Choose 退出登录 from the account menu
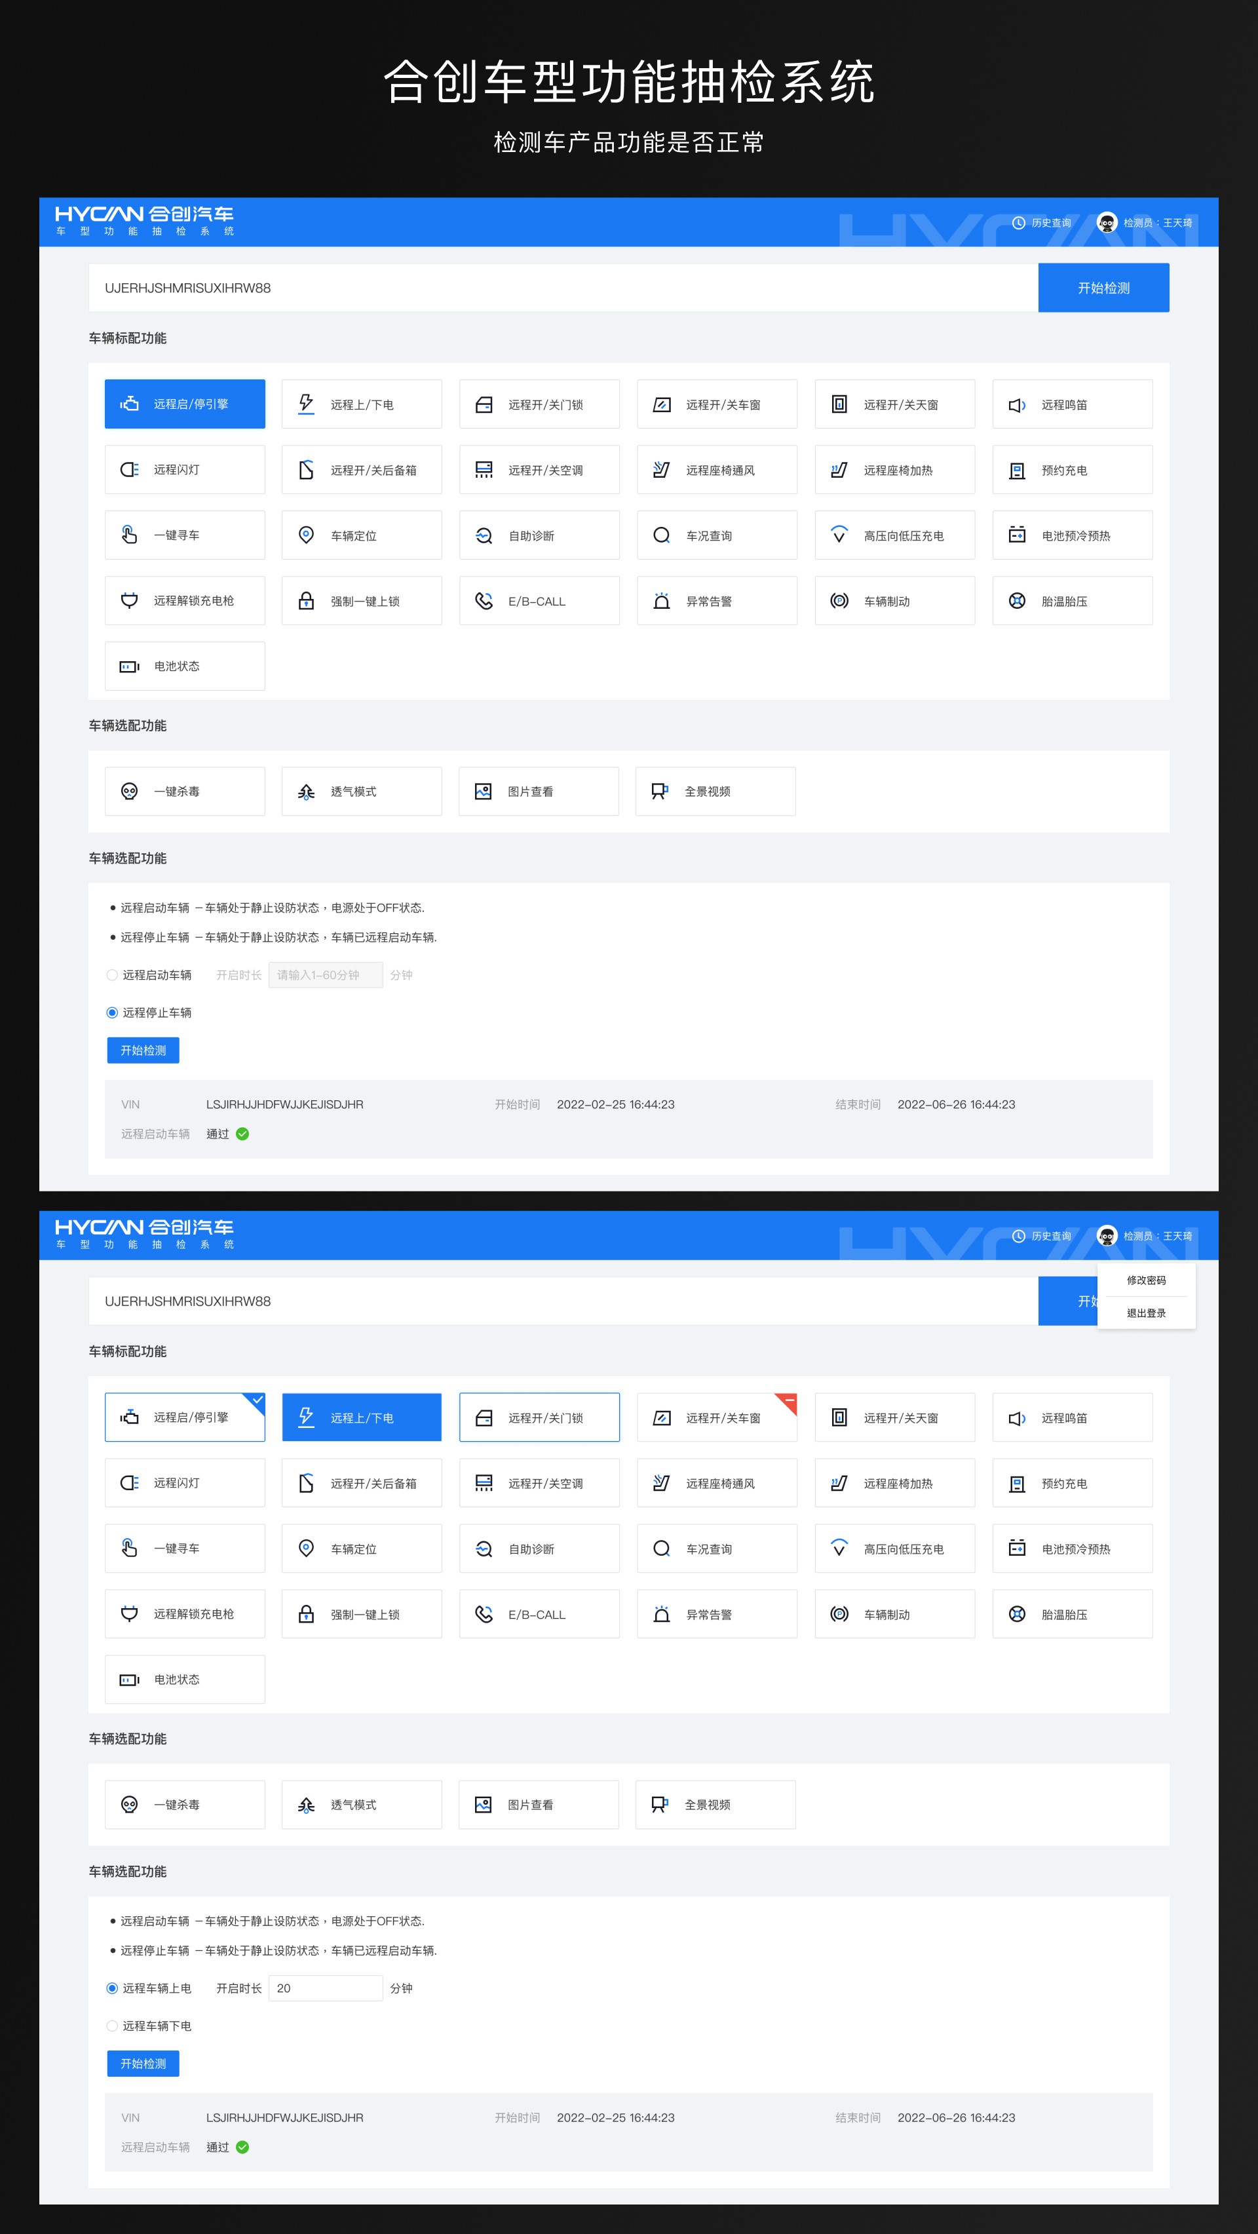This screenshot has width=1258, height=2234. click(x=1145, y=1313)
